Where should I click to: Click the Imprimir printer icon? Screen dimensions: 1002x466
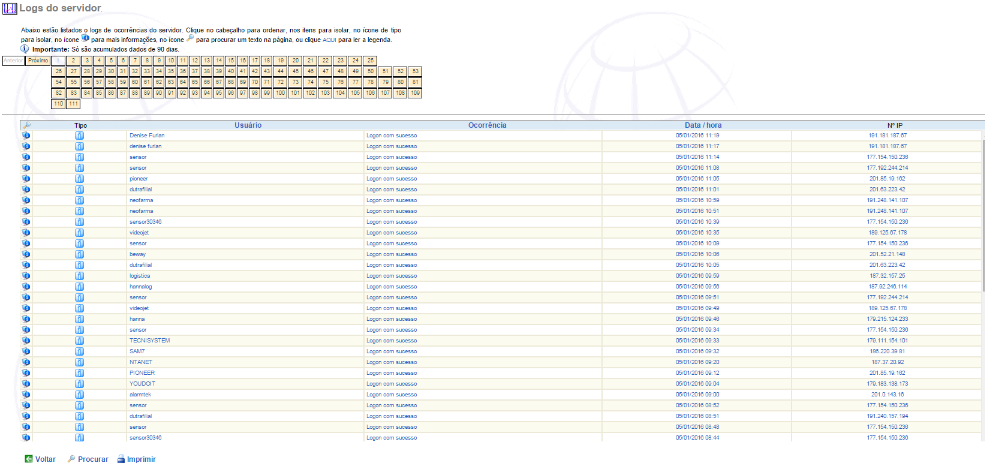click(121, 459)
